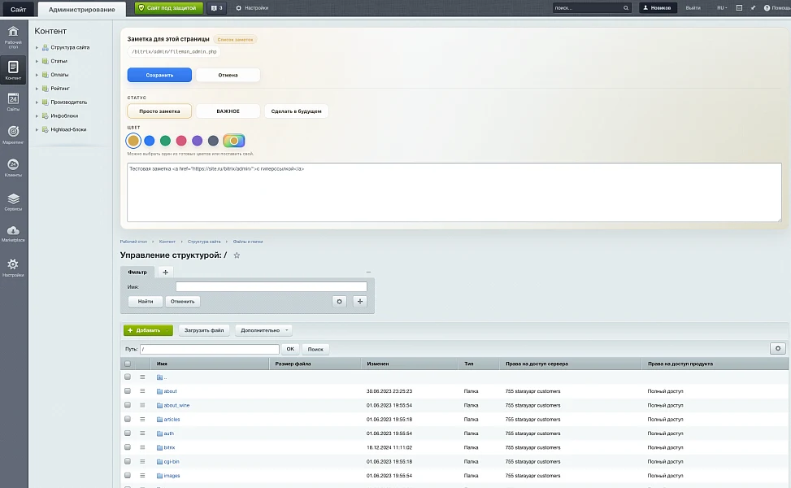
Task: Add new filter tab with plus
Action: coord(166,272)
